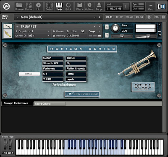Click the Opus 1 Orchestra badge
The height and width of the screenshot is (157, 168).
click(143, 87)
